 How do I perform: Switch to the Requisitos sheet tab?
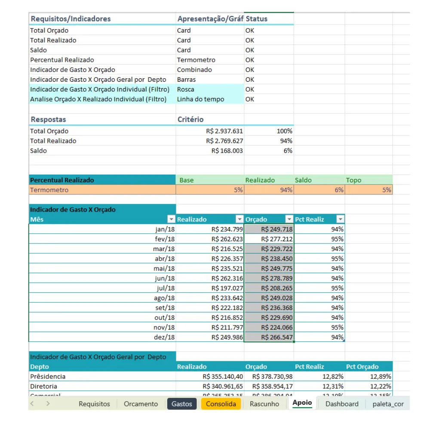pyautogui.click(x=94, y=404)
